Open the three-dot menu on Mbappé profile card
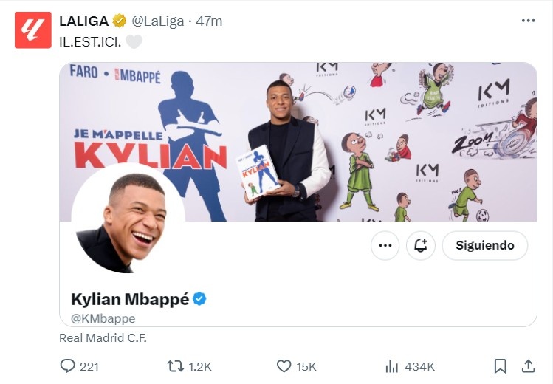Screen dimensions: 553x384 click(x=385, y=246)
